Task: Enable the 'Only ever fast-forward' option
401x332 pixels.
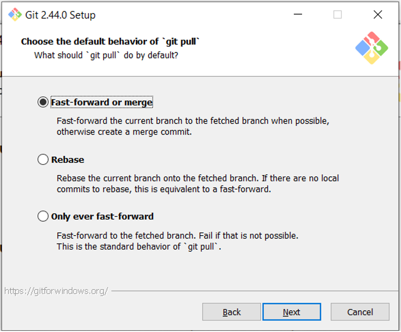Action: (43, 217)
